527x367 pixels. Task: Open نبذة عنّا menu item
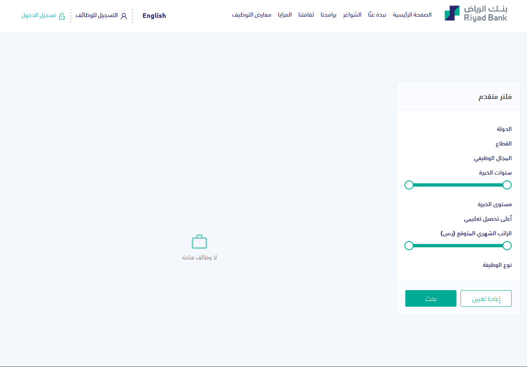point(377,15)
